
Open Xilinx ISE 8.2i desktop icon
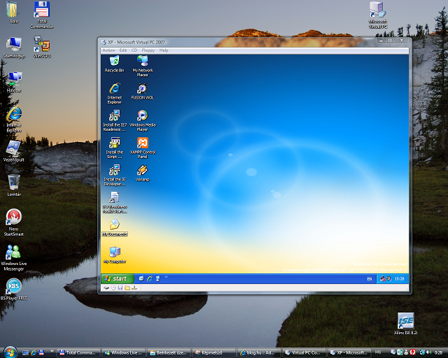pyautogui.click(x=406, y=321)
